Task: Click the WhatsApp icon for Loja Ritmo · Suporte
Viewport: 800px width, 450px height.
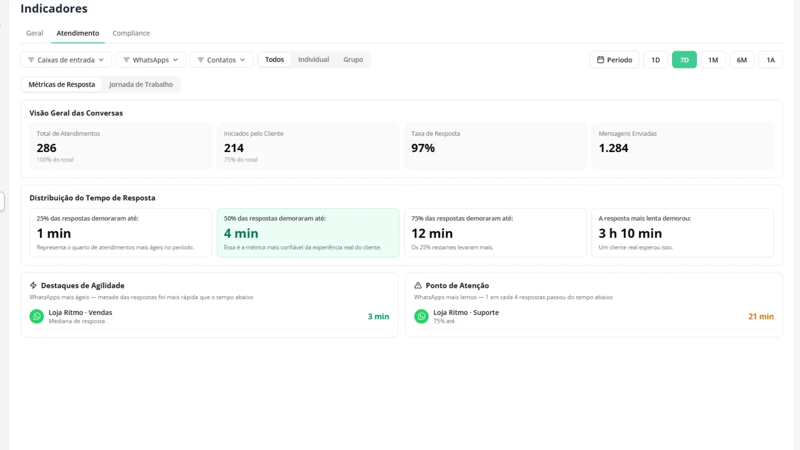Action: [x=421, y=316]
